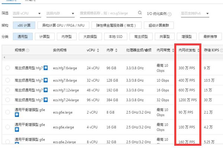The height and width of the screenshot is (148, 223).
Task: Select the ecs.hfg7.24xlarge instance radio button
Action: tap(7, 100)
